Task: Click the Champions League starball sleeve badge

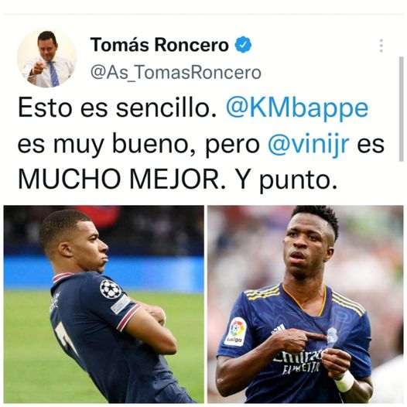Action: (x=111, y=289)
